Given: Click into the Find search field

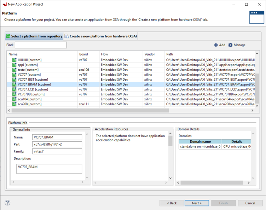Looking at the screenshot, I should pyautogui.click(x=41, y=45).
